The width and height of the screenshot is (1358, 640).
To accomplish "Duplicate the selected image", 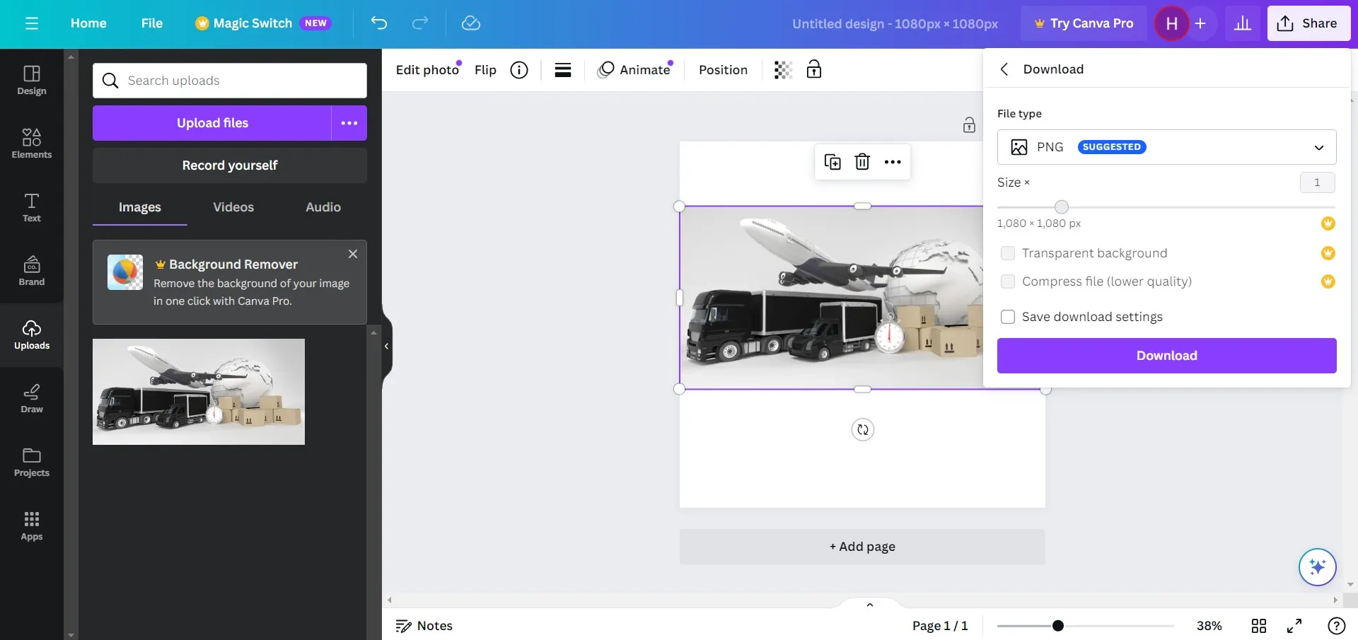I will click(x=832, y=161).
